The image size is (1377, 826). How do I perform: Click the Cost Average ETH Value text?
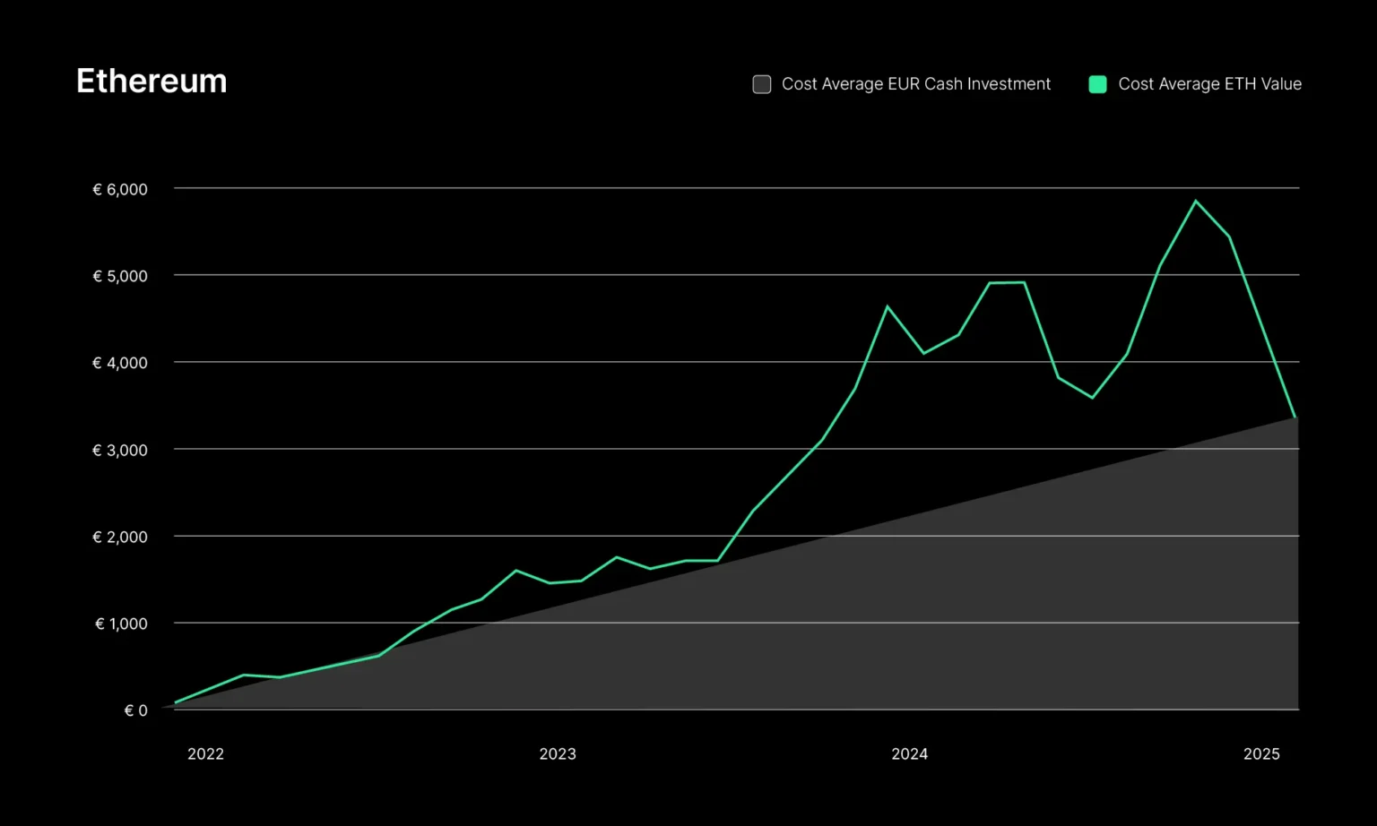point(1209,83)
